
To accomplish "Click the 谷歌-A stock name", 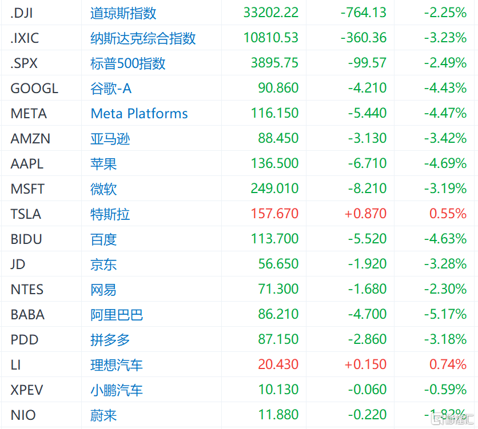I will pos(111,89).
